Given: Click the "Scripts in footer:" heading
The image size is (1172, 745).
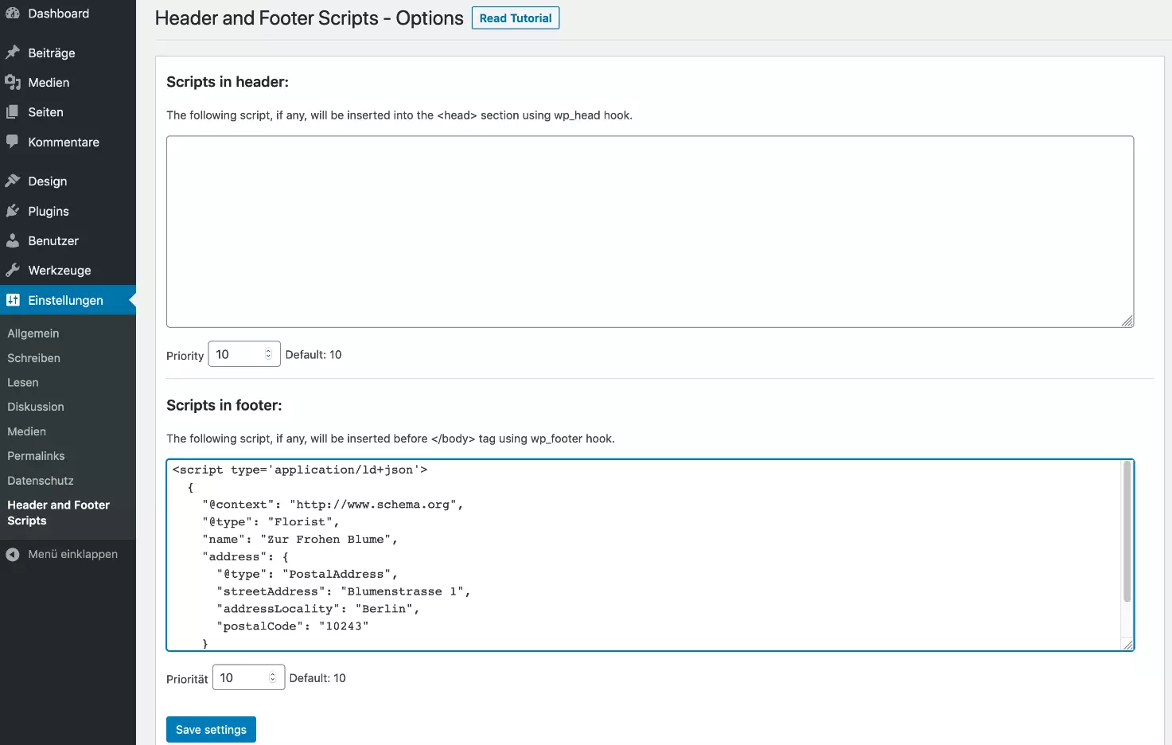Looking at the screenshot, I should 224,405.
